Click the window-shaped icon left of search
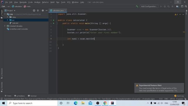 182,6
